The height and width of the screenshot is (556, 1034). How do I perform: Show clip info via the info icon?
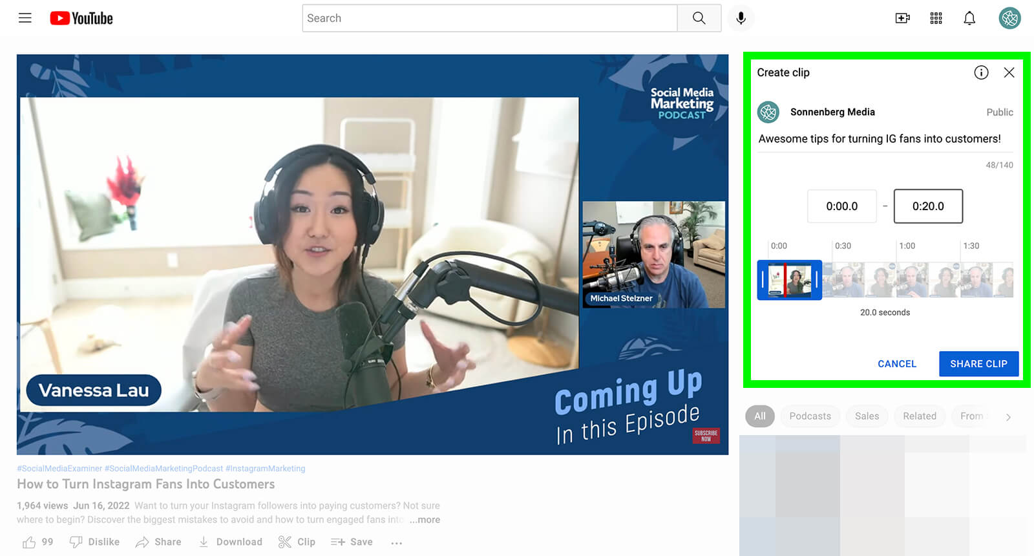coord(981,72)
